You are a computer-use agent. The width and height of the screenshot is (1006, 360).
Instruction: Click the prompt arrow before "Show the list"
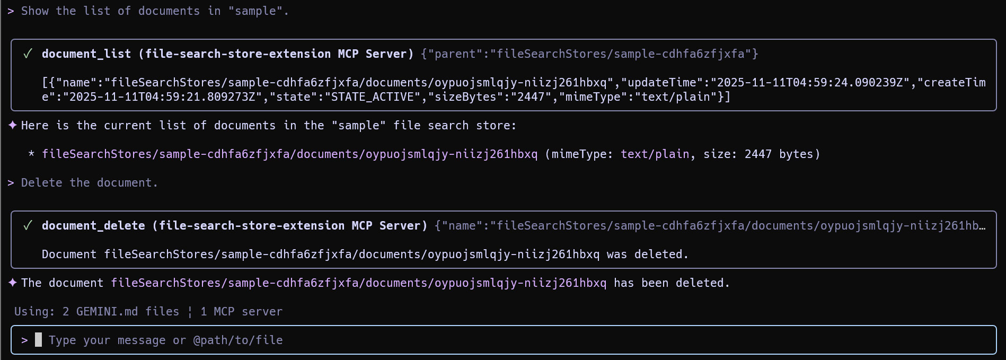pyautogui.click(x=11, y=11)
